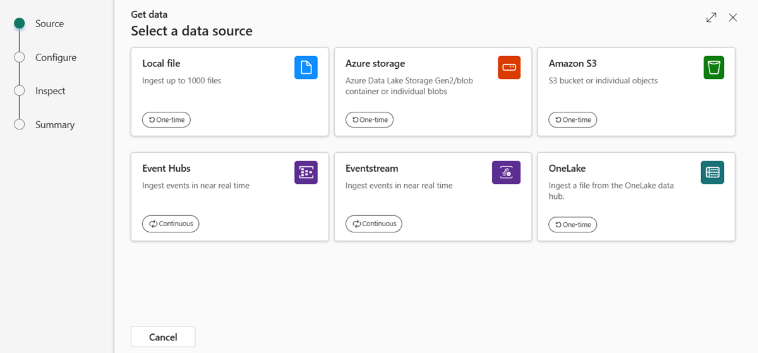The image size is (758, 353).
Task: Click the 'Ingest up to 1000 files' text
Action: point(182,81)
